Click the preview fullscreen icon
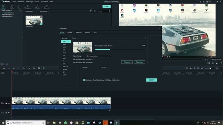Viewport: 223px width, 125px height. click(x=221, y=63)
